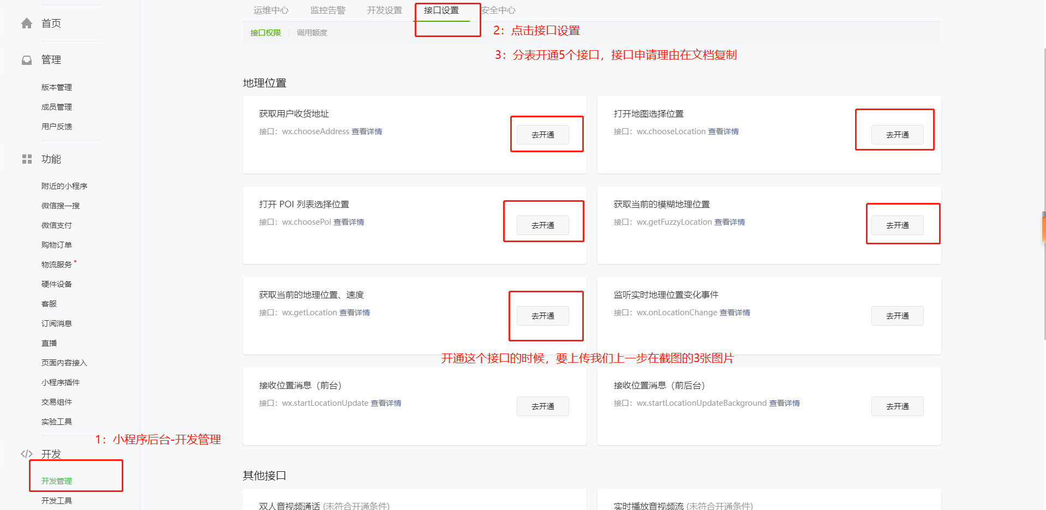Open the 运维中心 tab
Viewport: 1046px width, 510px height.
(x=271, y=10)
